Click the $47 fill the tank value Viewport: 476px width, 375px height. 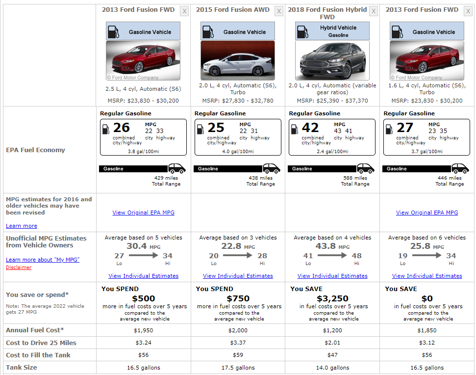pyautogui.click(x=332, y=355)
